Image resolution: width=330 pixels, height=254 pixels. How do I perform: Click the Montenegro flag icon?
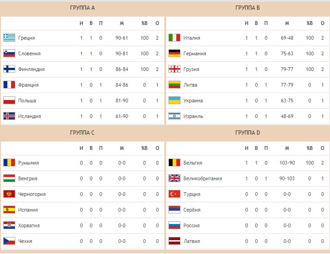9,194
